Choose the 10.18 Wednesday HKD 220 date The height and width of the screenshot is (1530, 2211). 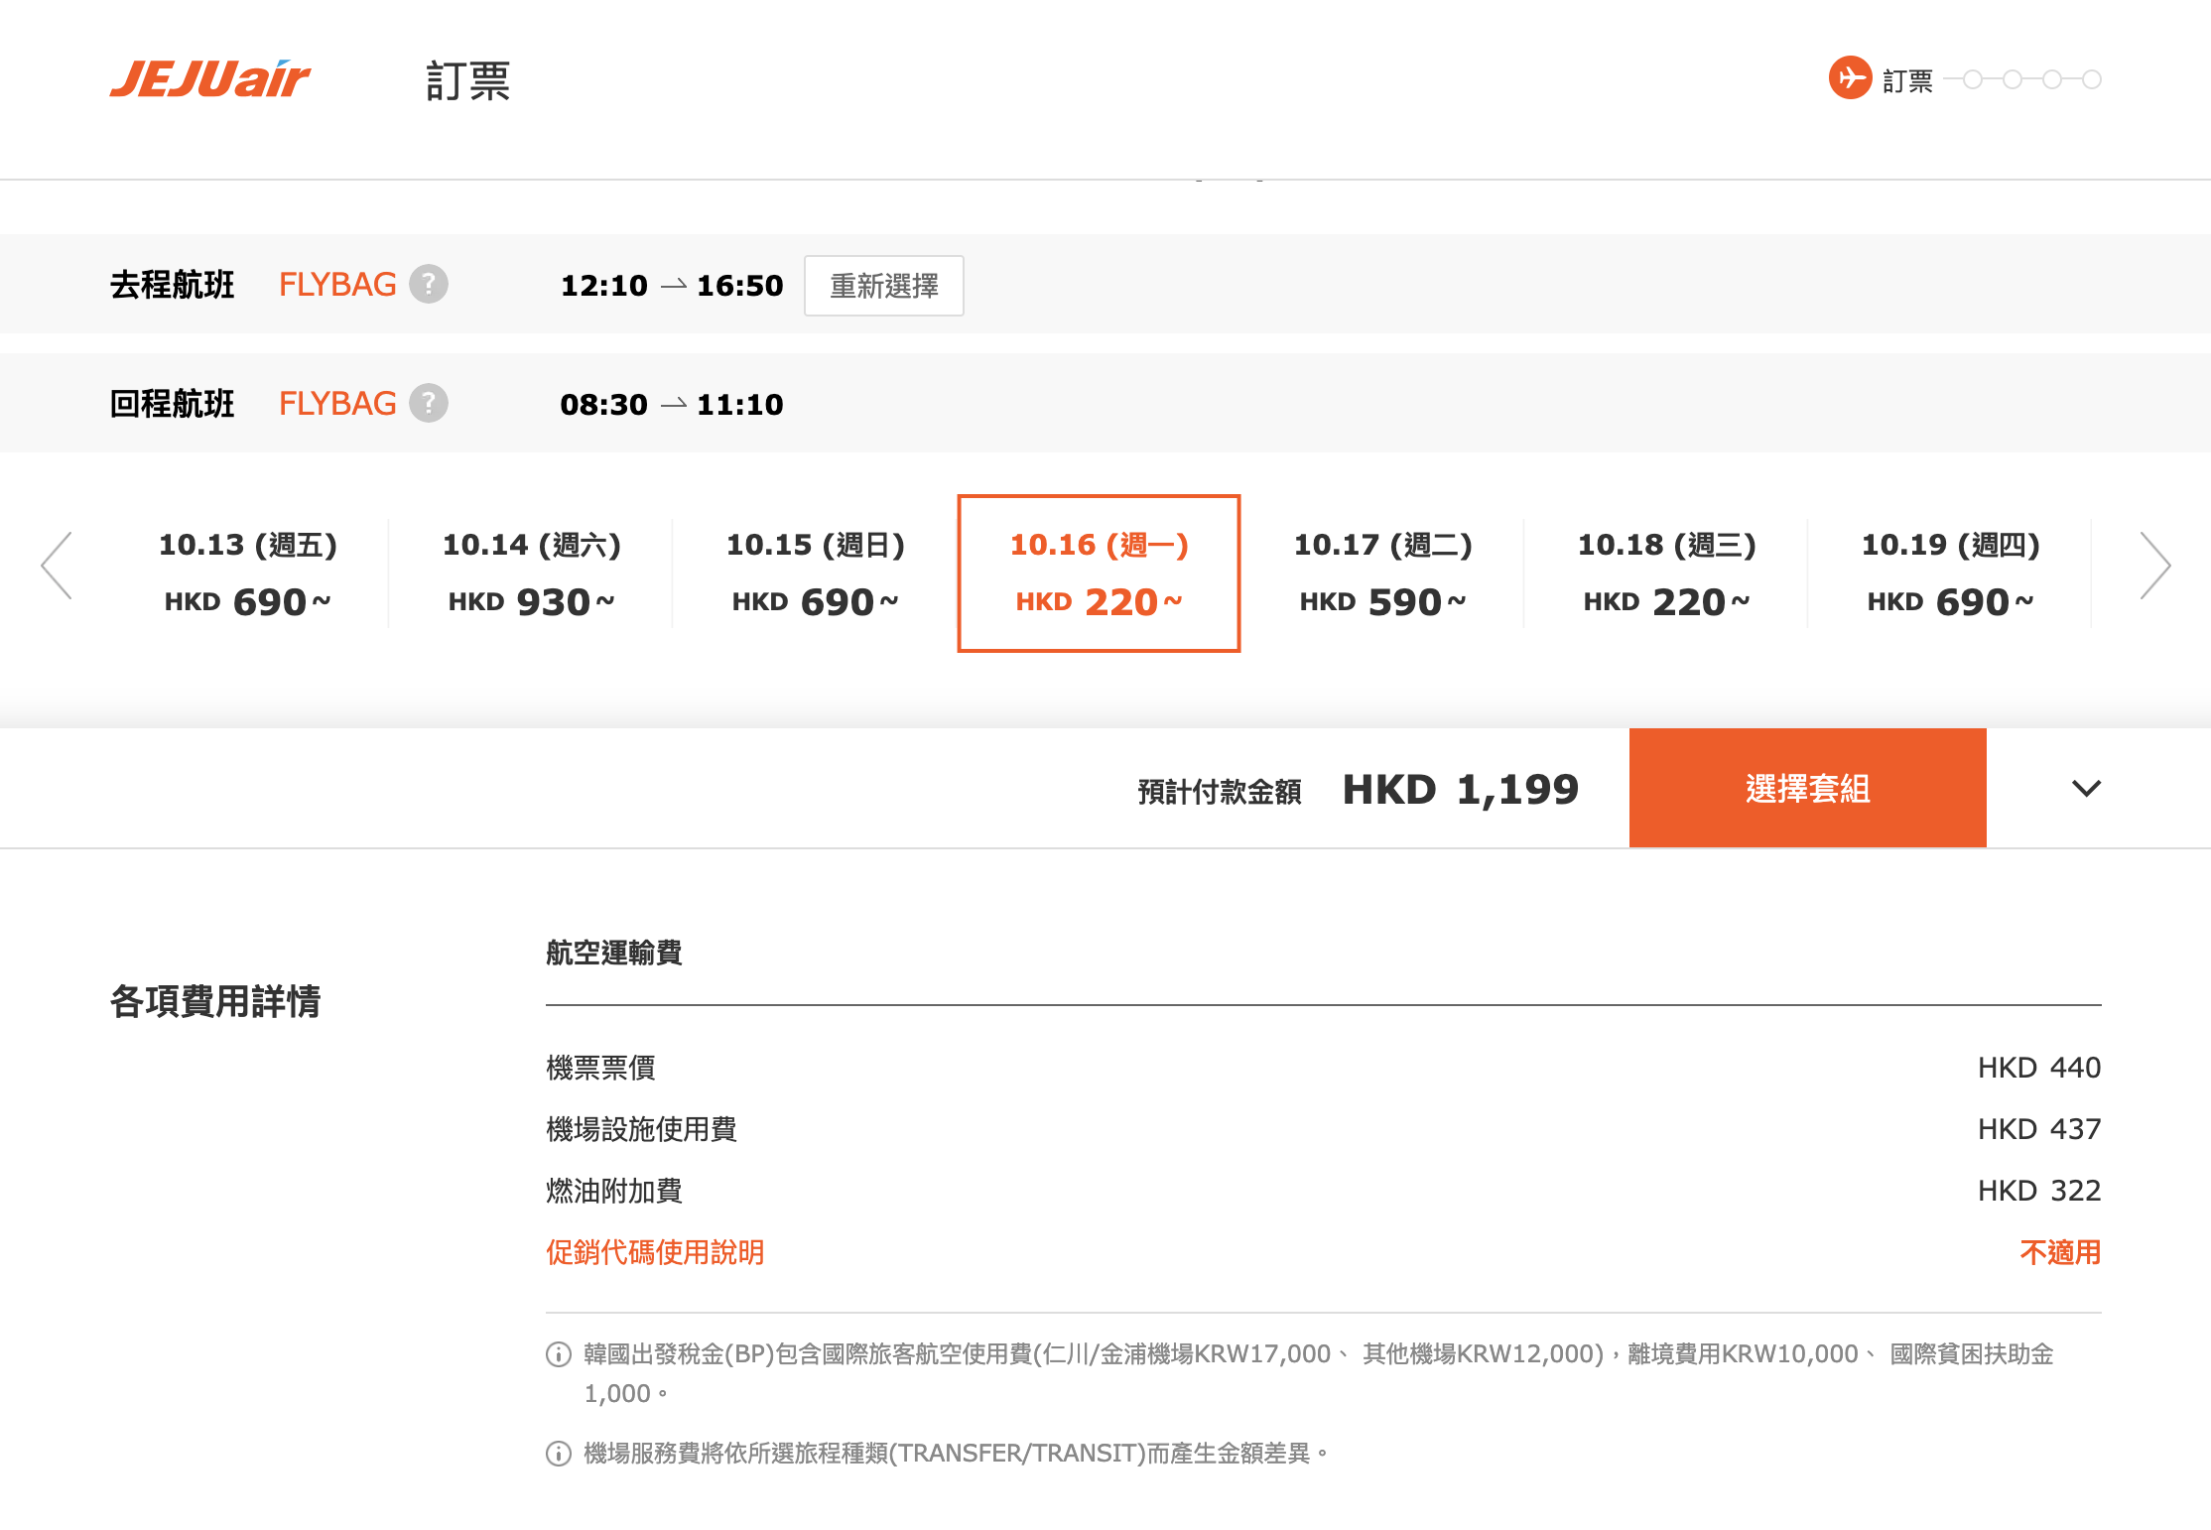pos(1667,574)
